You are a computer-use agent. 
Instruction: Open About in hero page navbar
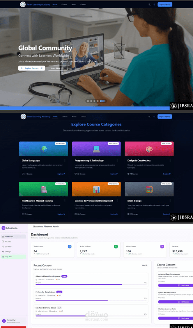74,4
